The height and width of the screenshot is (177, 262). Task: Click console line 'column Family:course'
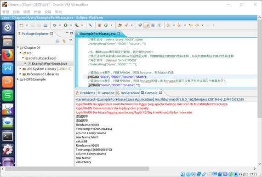pyautogui.click(x=91, y=133)
